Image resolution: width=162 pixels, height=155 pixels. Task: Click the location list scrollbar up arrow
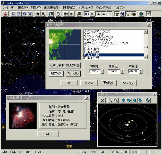146,32
